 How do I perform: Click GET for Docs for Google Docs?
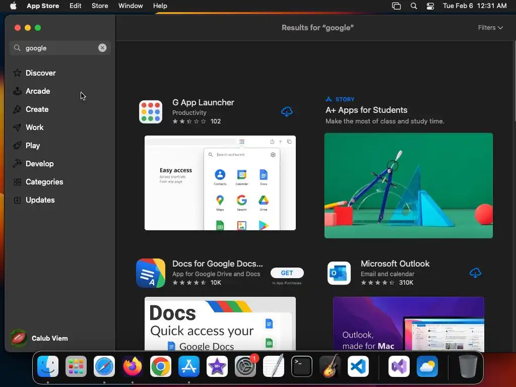pyautogui.click(x=287, y=273)
